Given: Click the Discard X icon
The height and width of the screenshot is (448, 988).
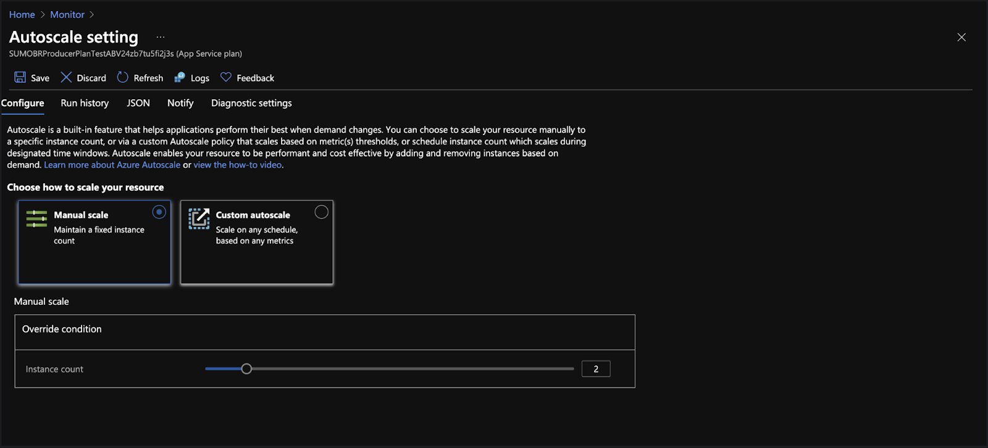Looking at the screenshot, I should click(x=66, y=77).
